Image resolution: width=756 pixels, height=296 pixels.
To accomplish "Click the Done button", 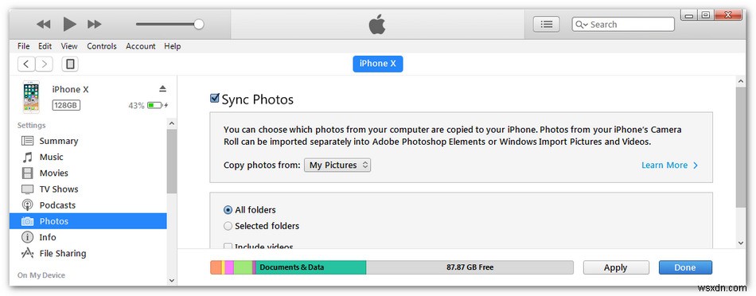I will [x=685, y=267].
